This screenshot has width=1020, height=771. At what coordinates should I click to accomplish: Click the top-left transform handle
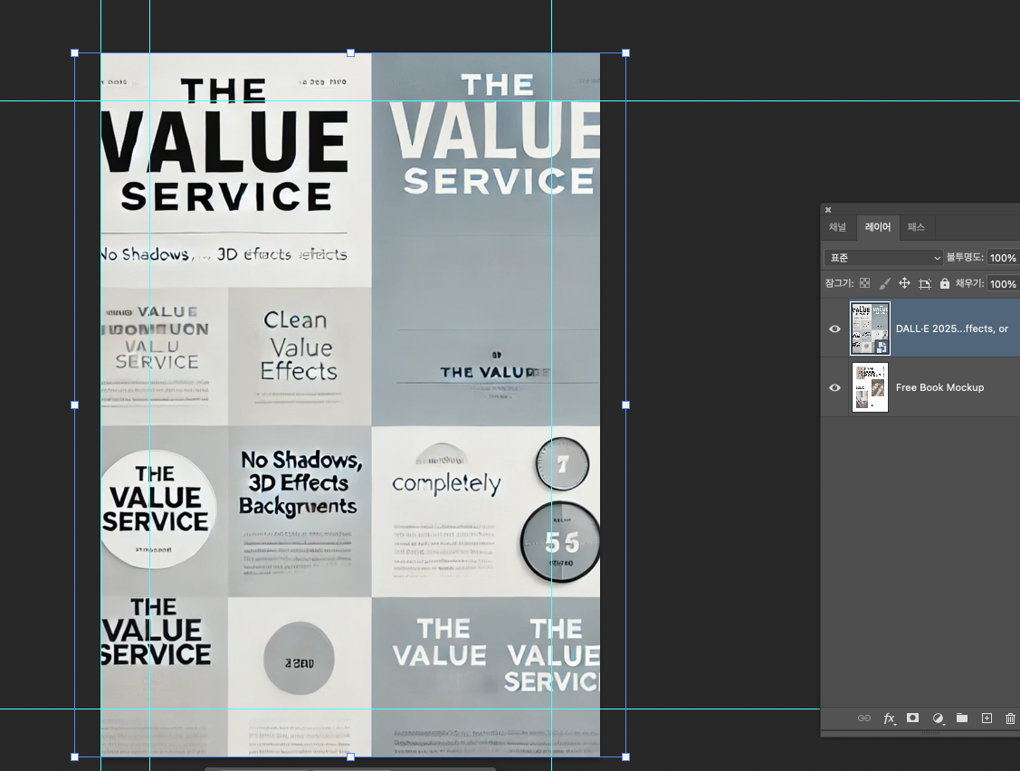tap(75, 52)
